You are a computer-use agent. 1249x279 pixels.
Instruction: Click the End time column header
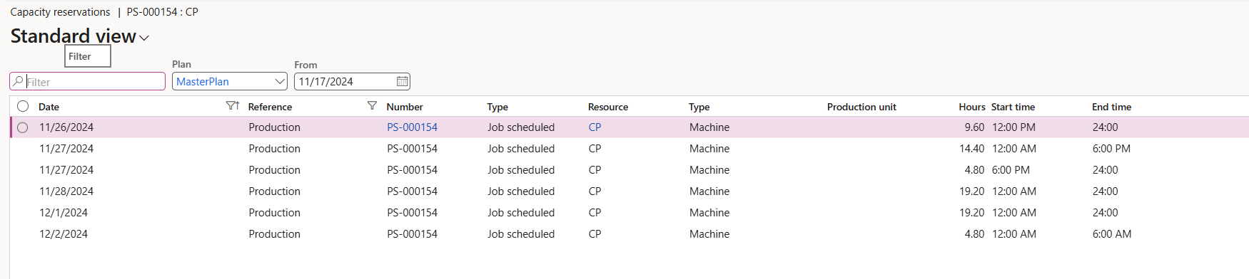tap(1111, 107)
